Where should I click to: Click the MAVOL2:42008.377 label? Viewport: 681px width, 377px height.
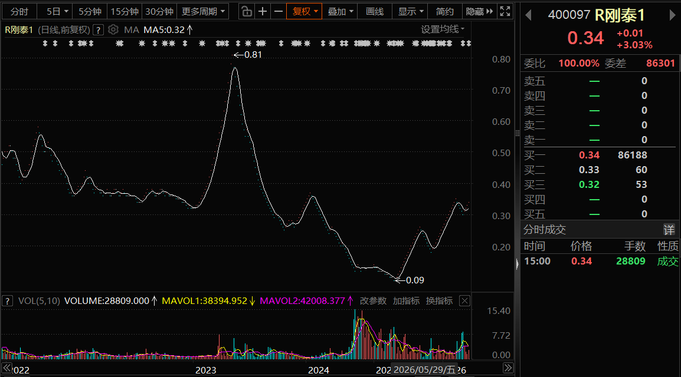302,301
